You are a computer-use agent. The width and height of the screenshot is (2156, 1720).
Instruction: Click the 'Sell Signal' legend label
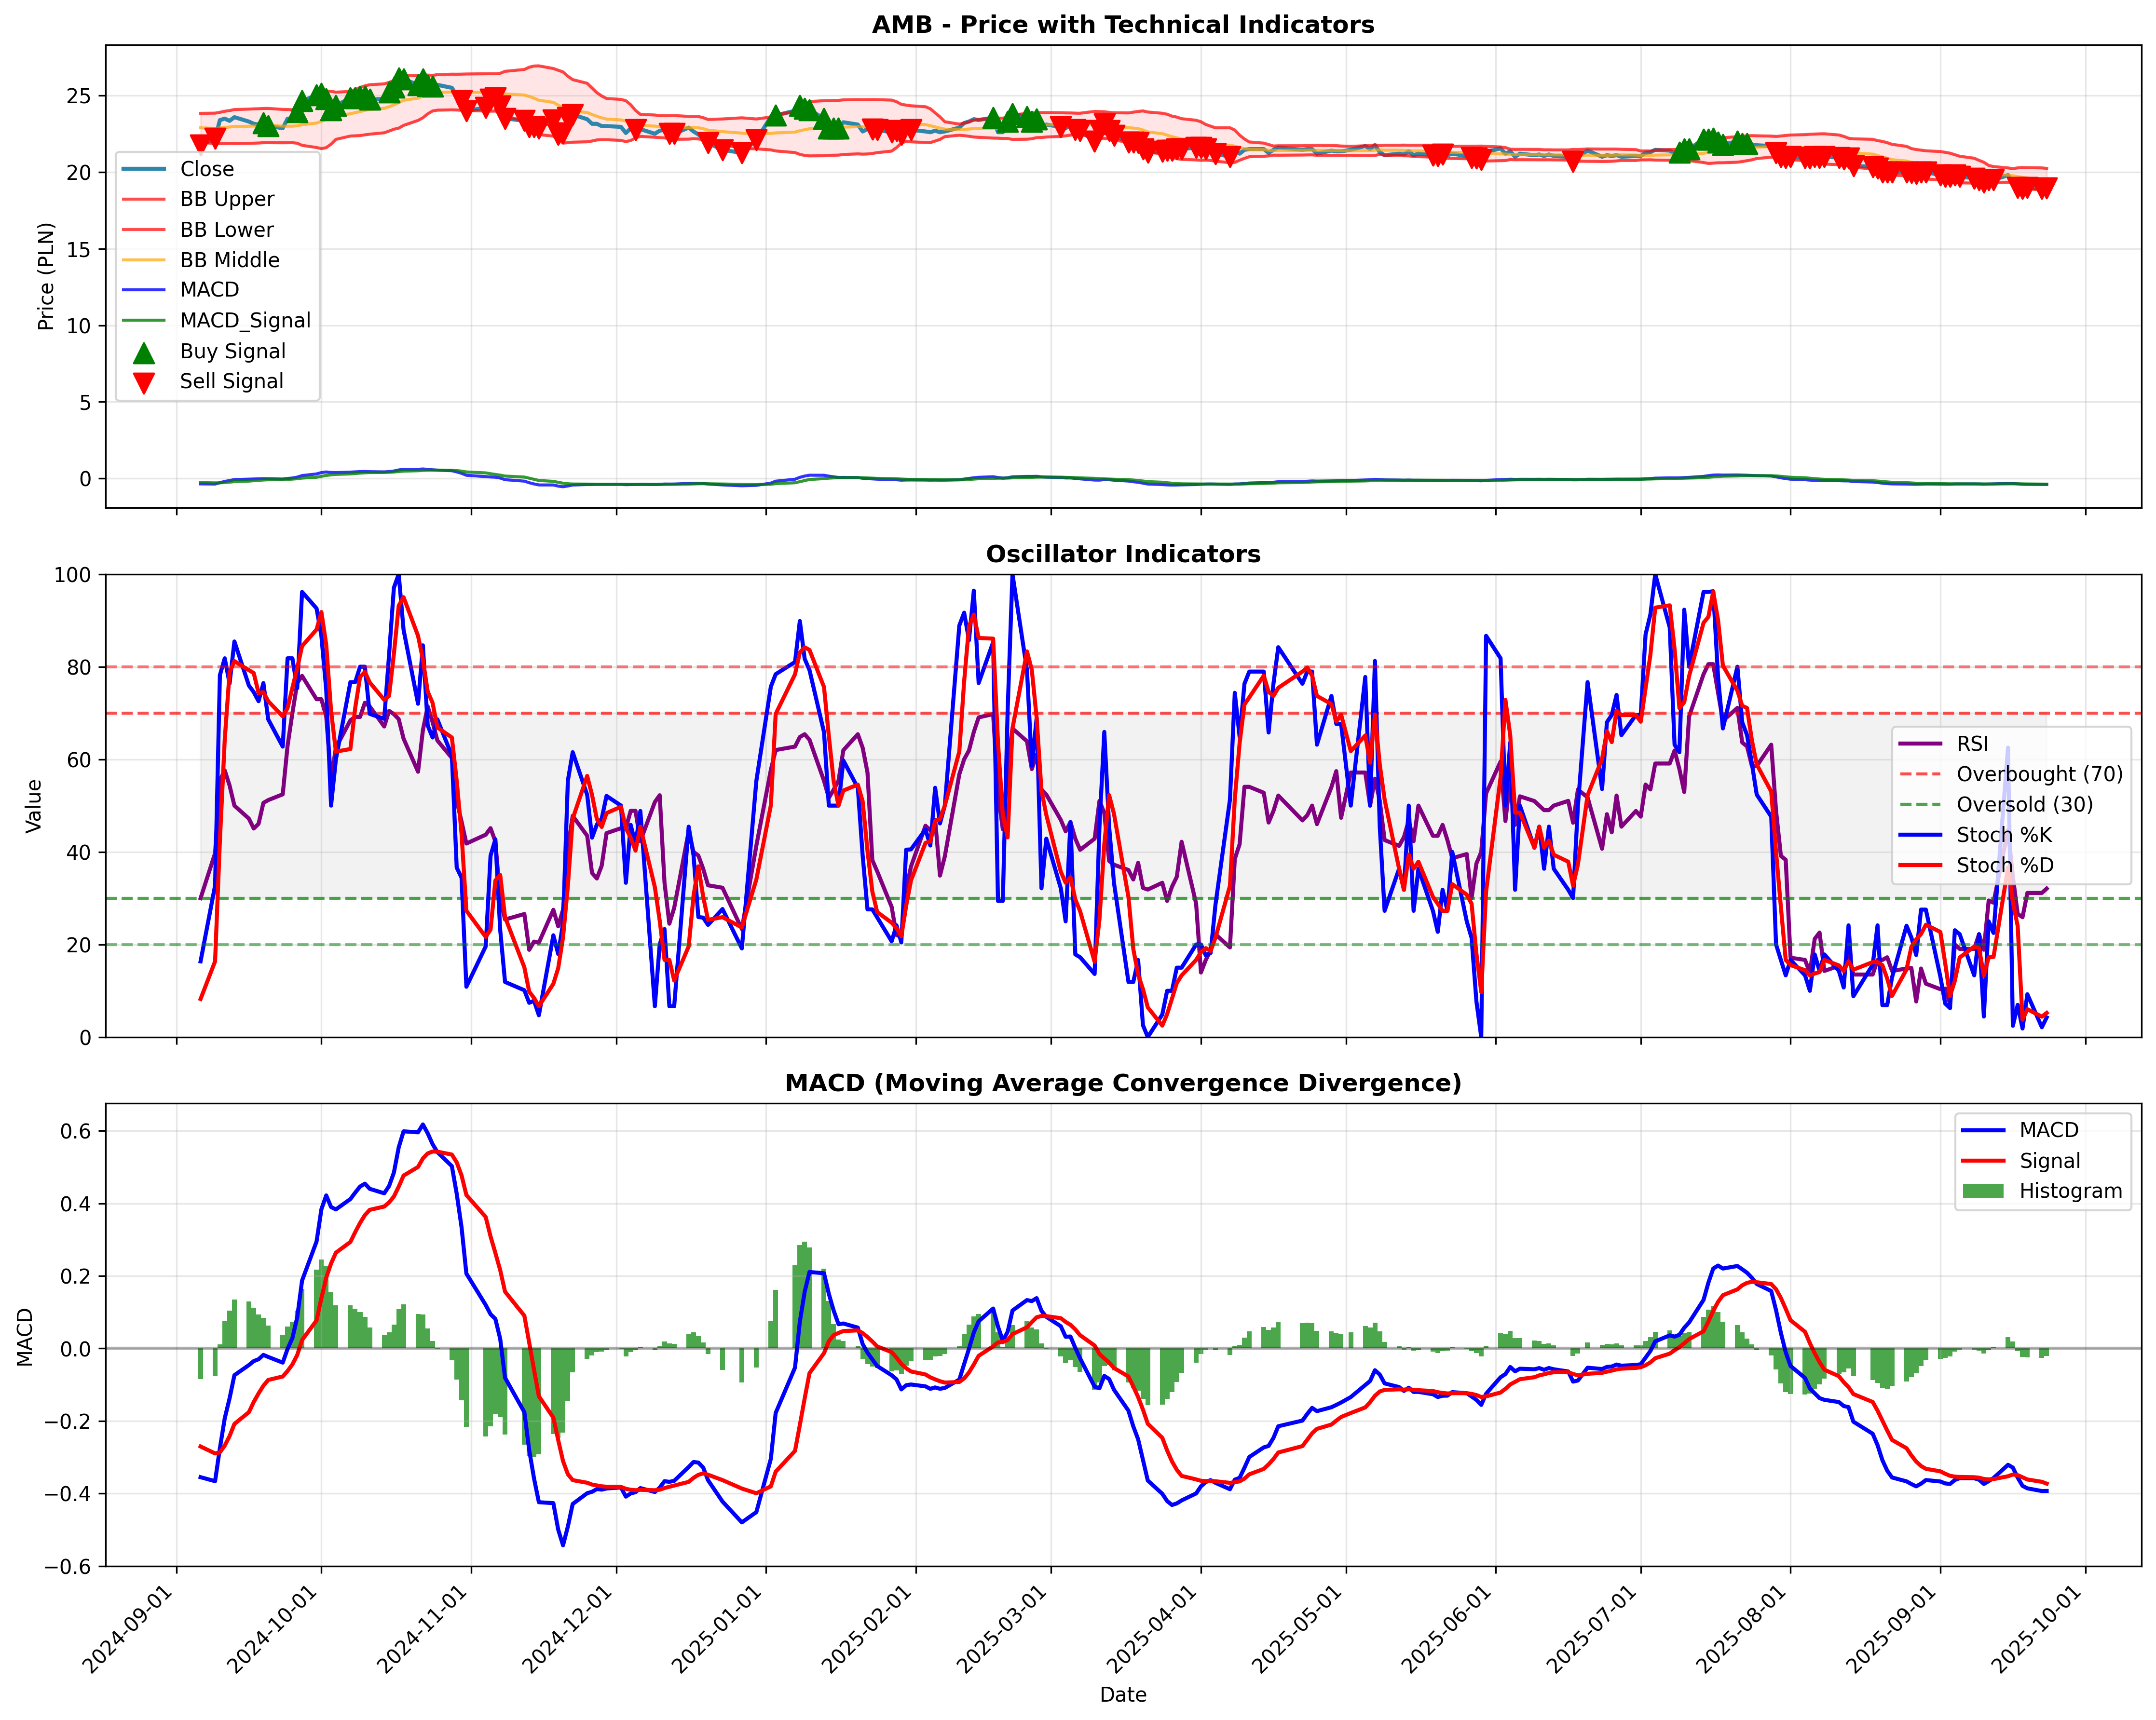(232, 381)
